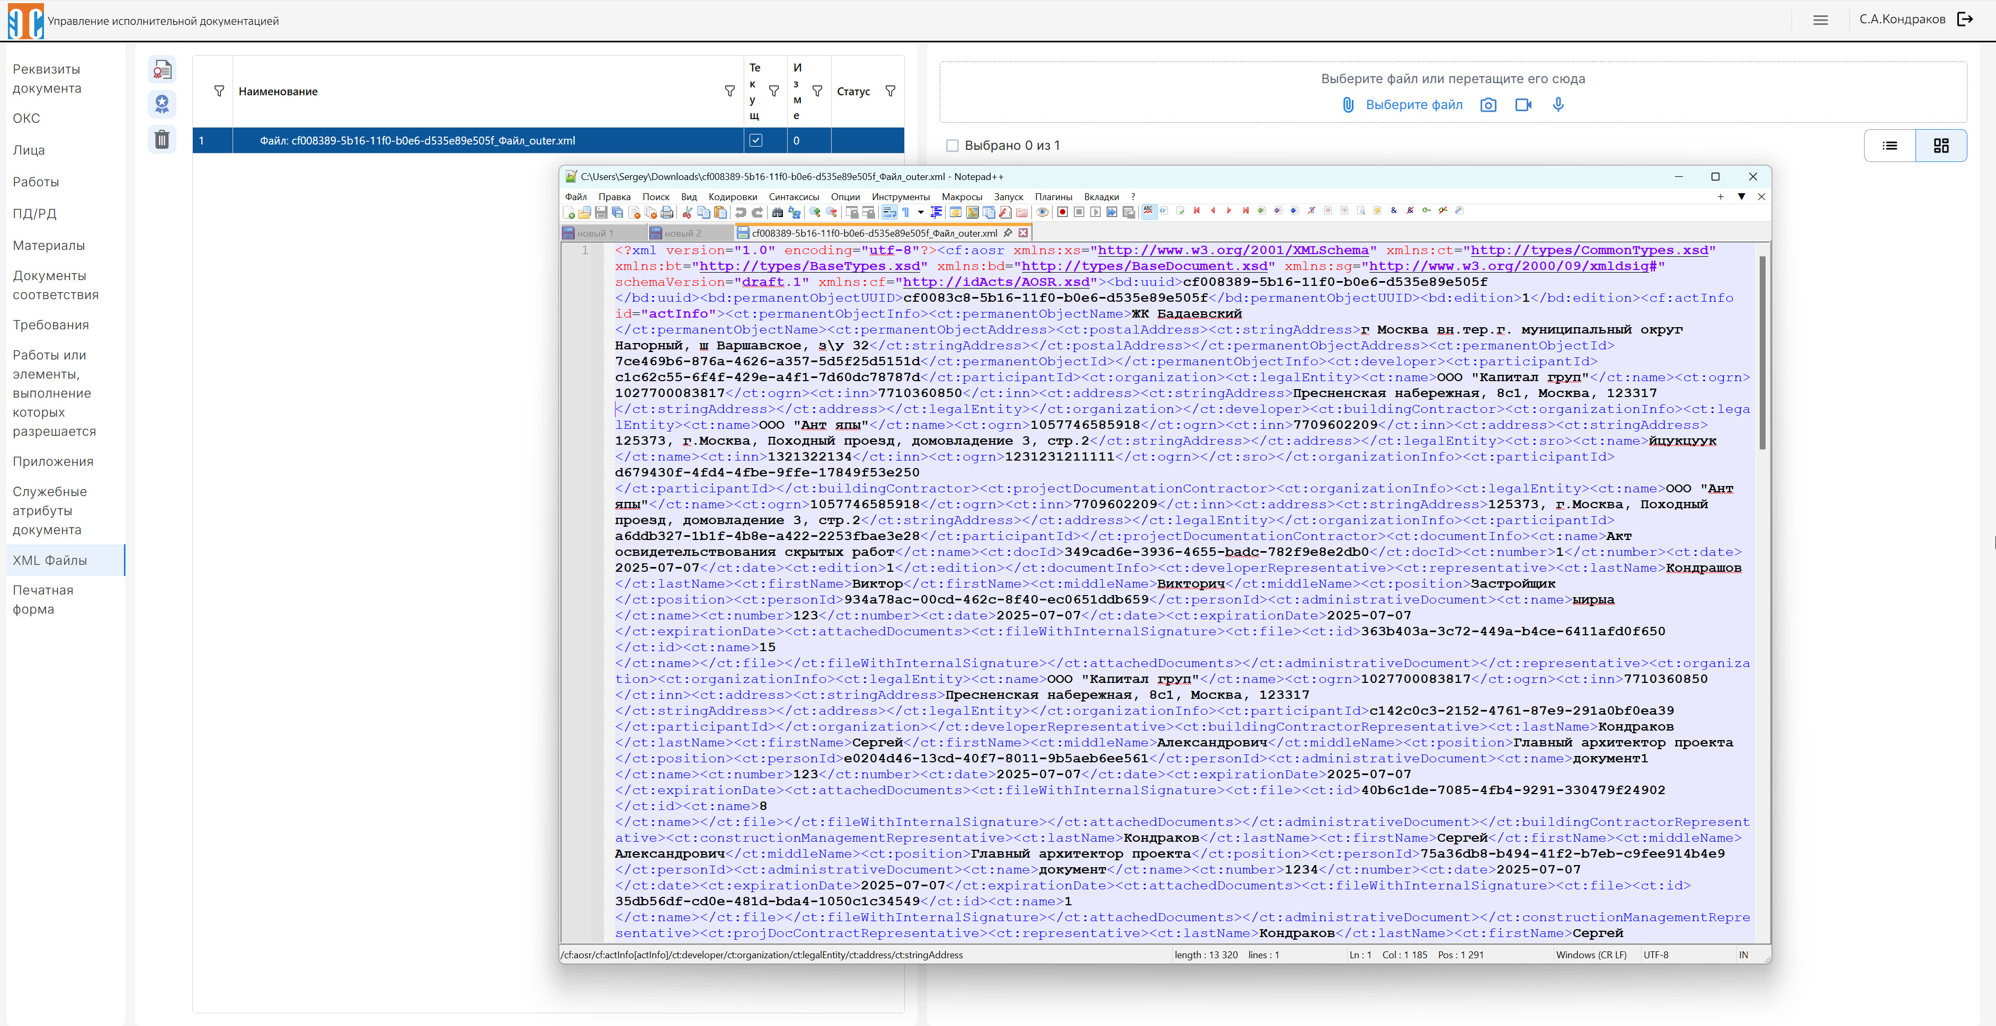The width and height of the screenshot is (1996, 1026).
Task: Click the 'UTF-8' encoding in status bar
Action: (1656, 955)
